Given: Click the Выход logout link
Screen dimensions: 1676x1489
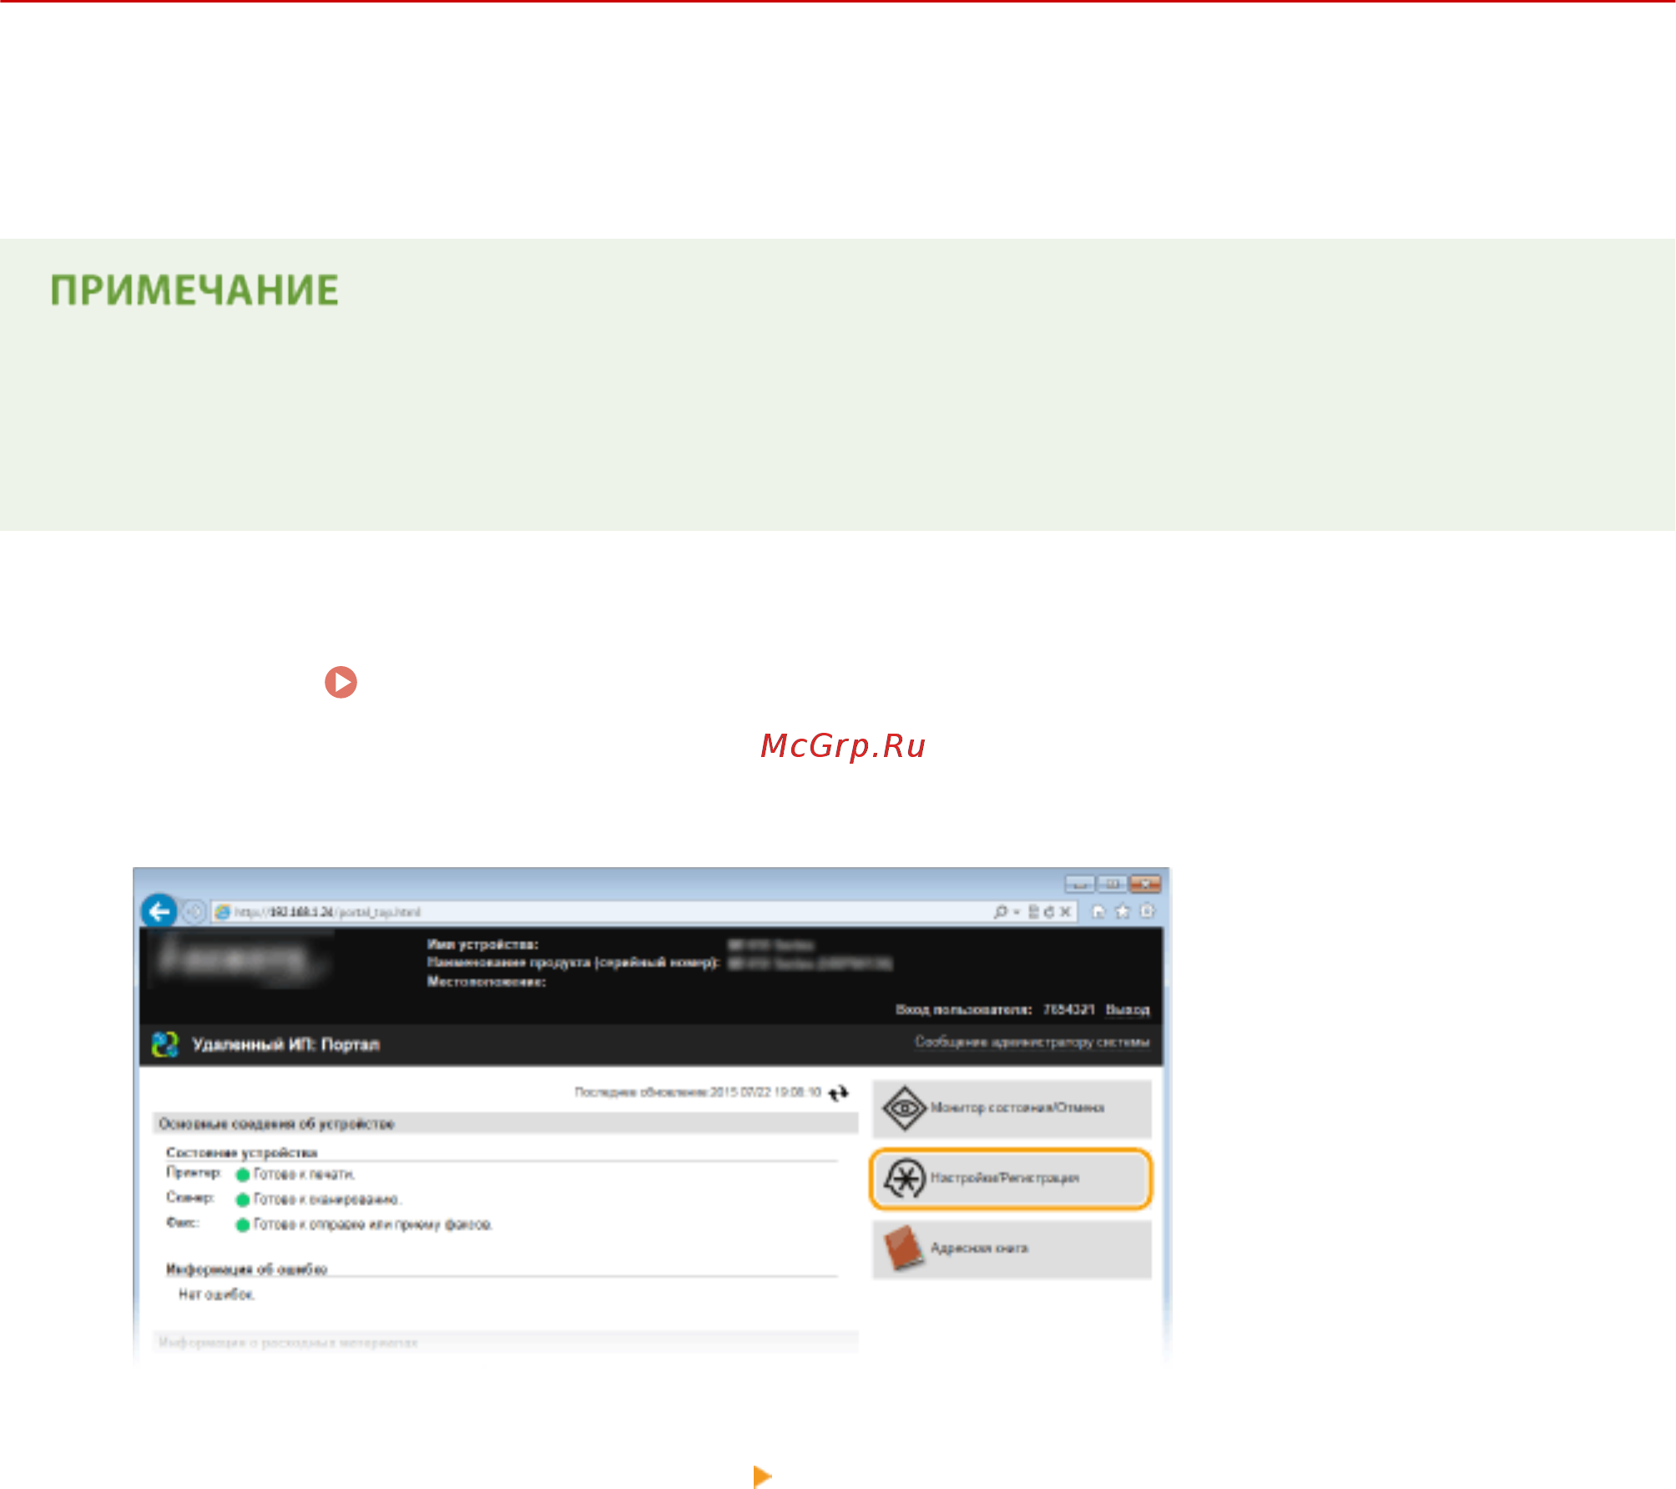Looking at the screenshot, I should click(x=1128, y=1010).
